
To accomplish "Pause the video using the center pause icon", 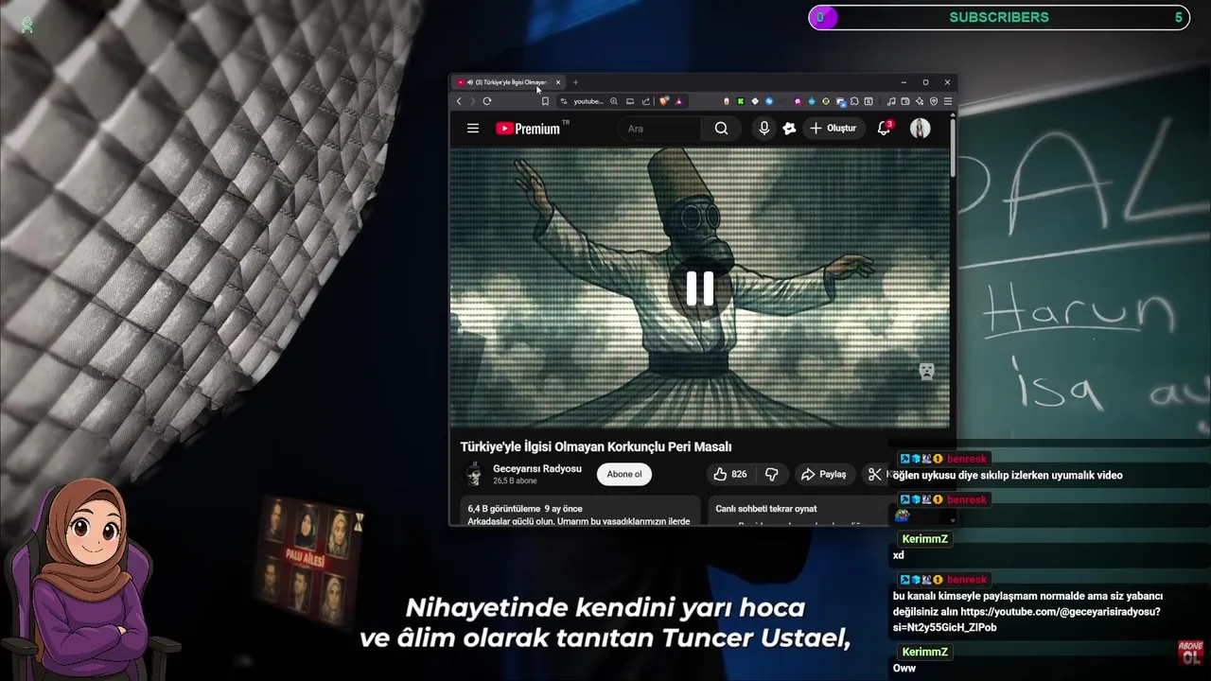I will tap(700, 288).
